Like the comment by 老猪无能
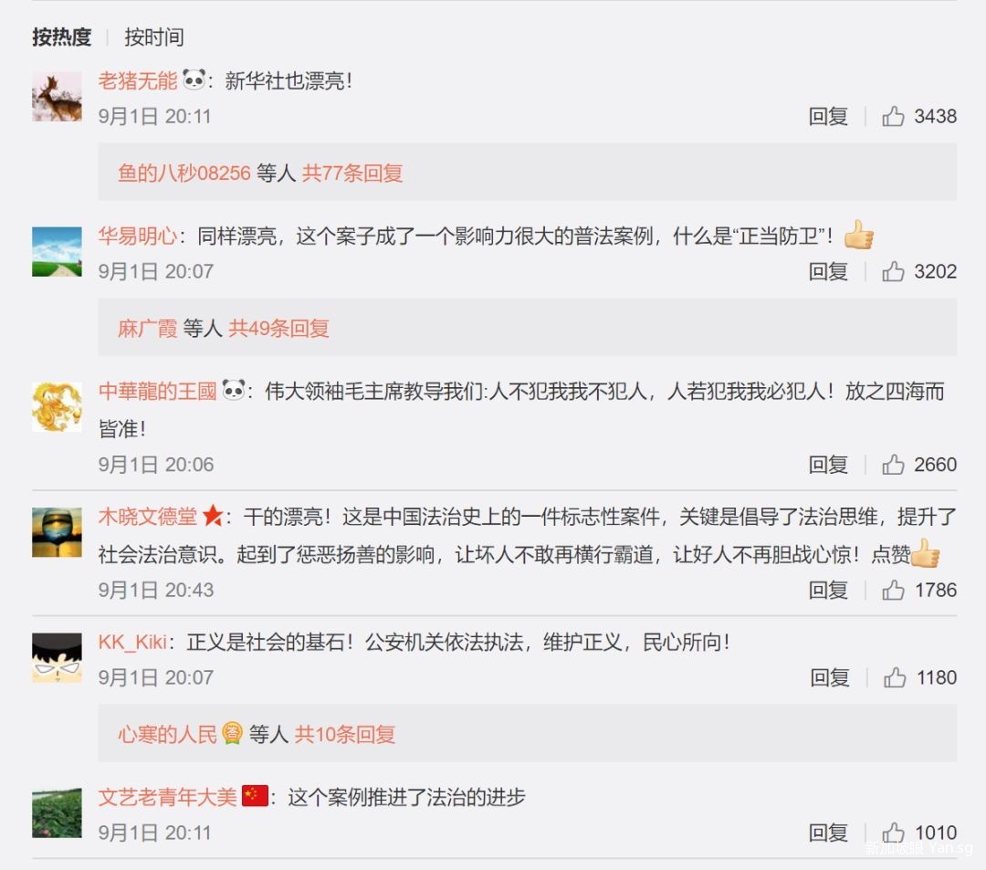 tap(892, 116)
